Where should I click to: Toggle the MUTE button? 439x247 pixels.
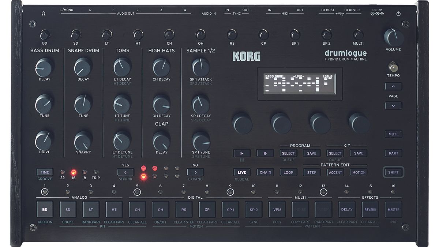tap(393, 134)
